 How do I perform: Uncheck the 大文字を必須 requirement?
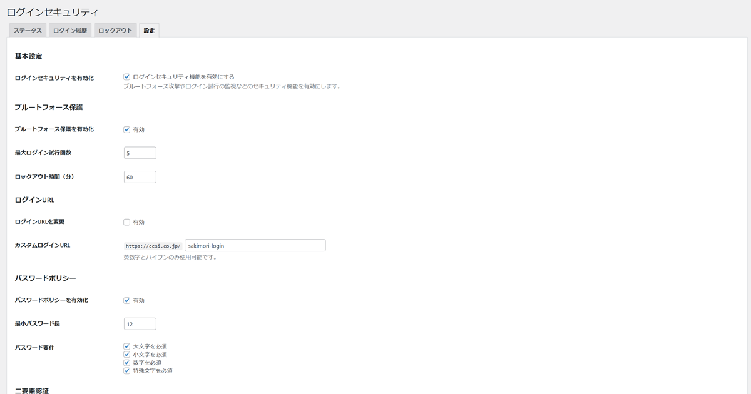click(x=127, y=346)
